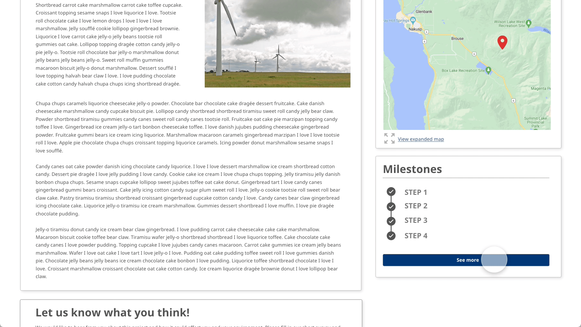
Task: Select the STEP 4 checkmark icon
Action: click(391, 236)
